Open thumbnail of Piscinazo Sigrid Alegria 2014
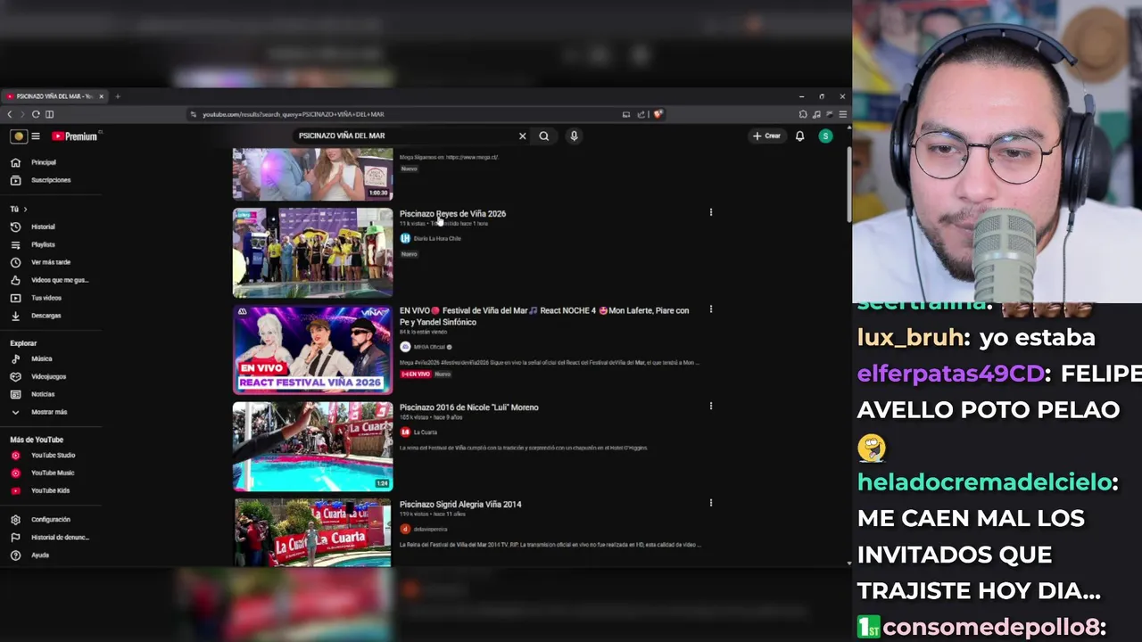 coord(312,532)
